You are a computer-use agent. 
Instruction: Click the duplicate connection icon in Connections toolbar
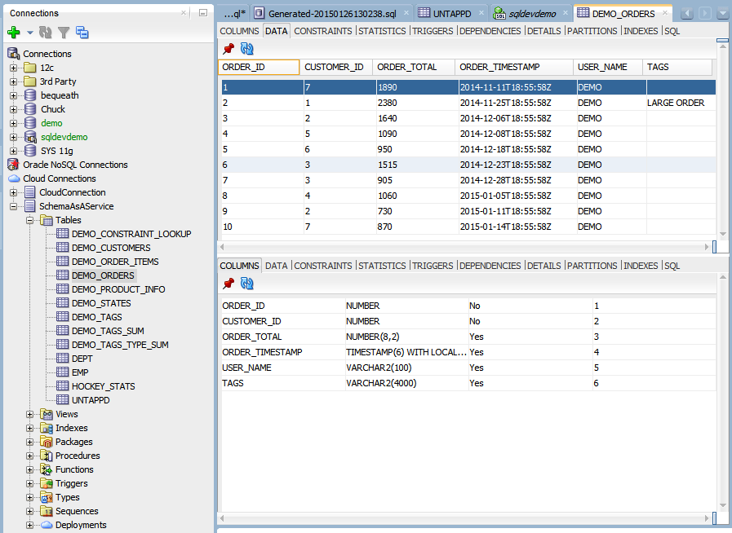pyautogui.click(x=82, y=32)
